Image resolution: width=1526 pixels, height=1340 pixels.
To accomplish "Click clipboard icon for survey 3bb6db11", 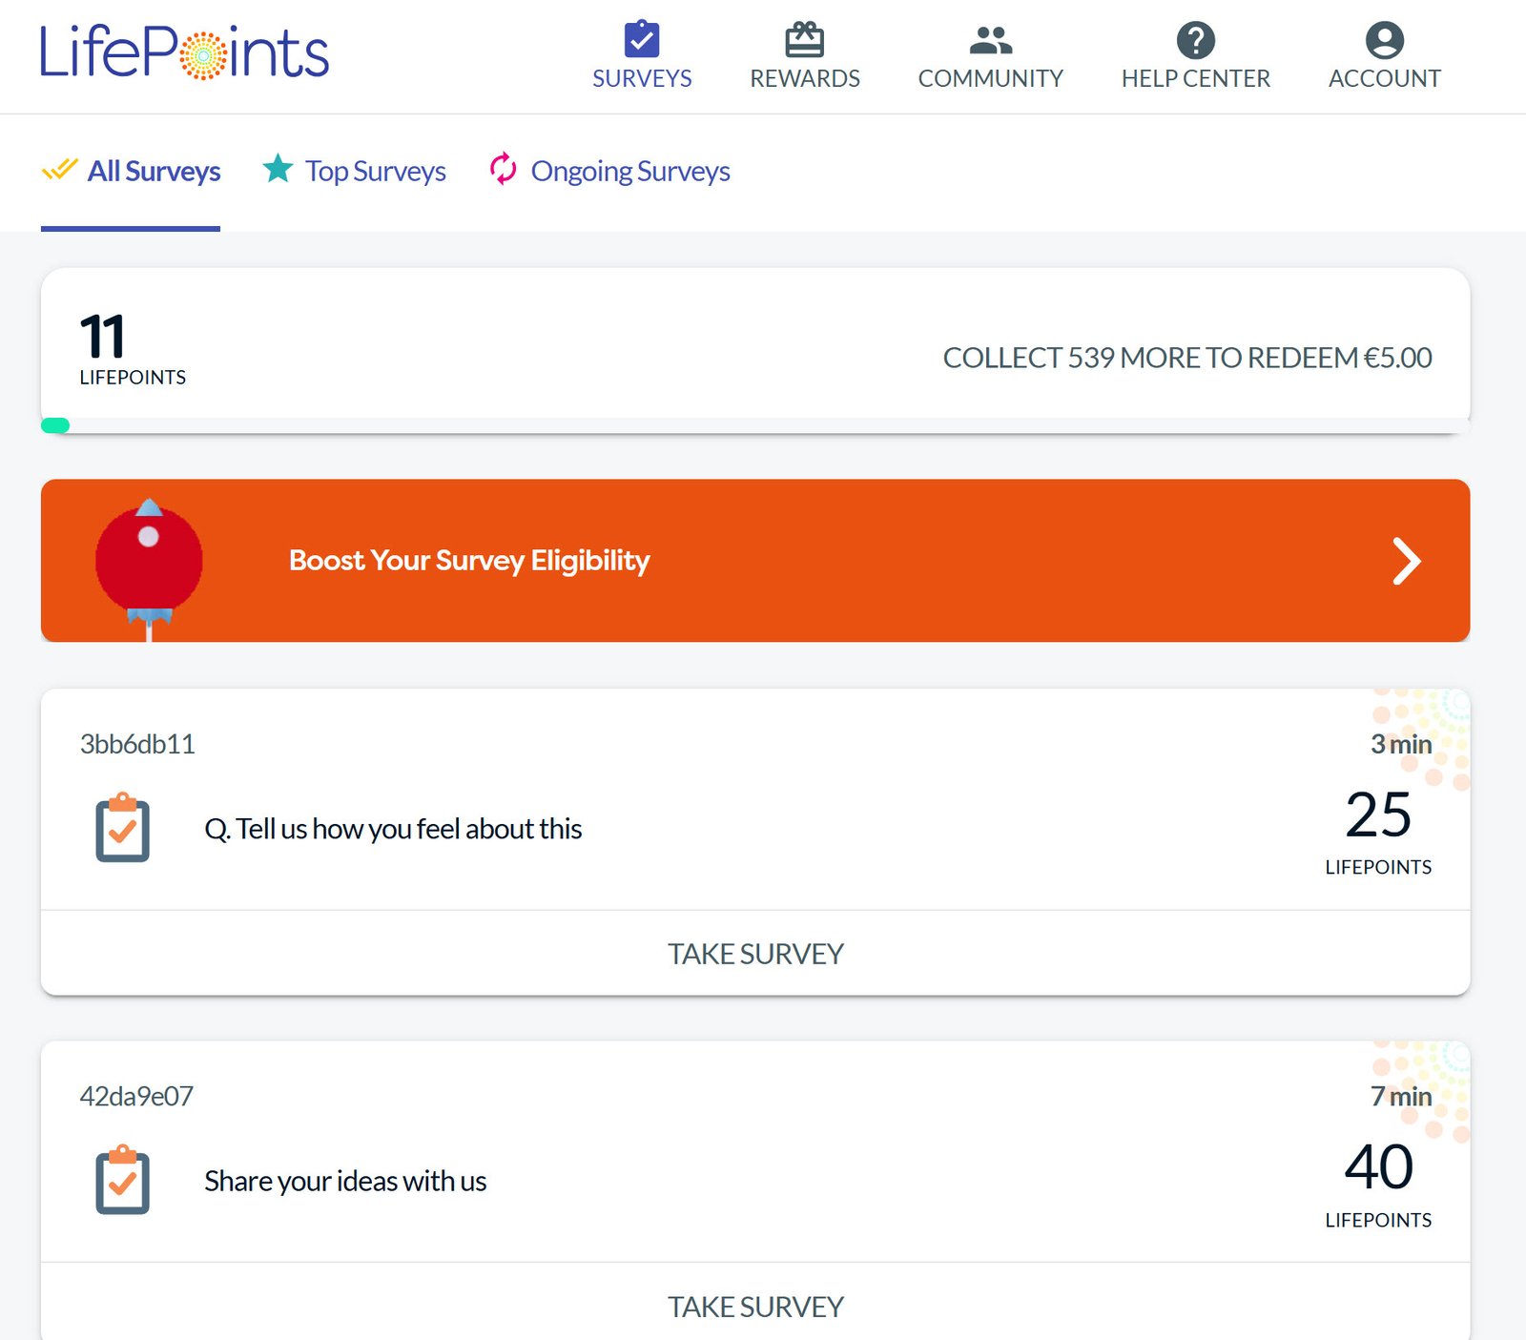I will coord(122,828).
